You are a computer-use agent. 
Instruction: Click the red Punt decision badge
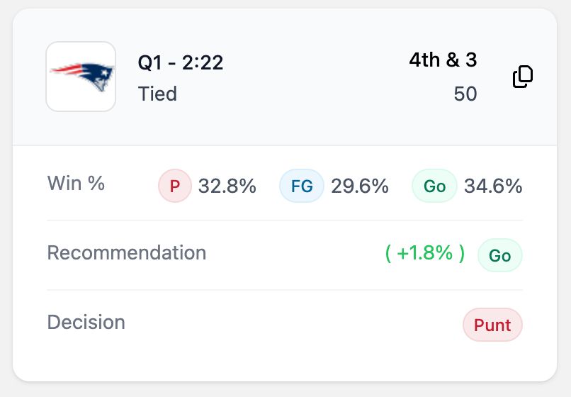(x=492, y=325)
